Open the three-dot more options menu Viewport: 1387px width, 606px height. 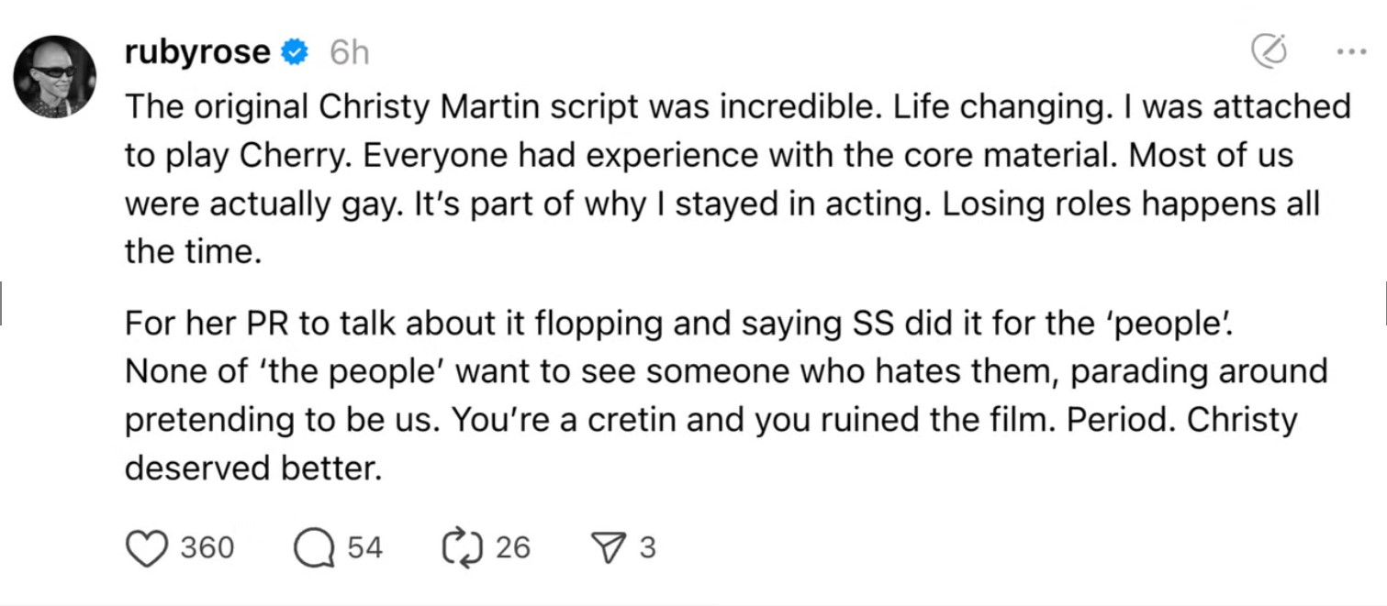point(1352,52)
